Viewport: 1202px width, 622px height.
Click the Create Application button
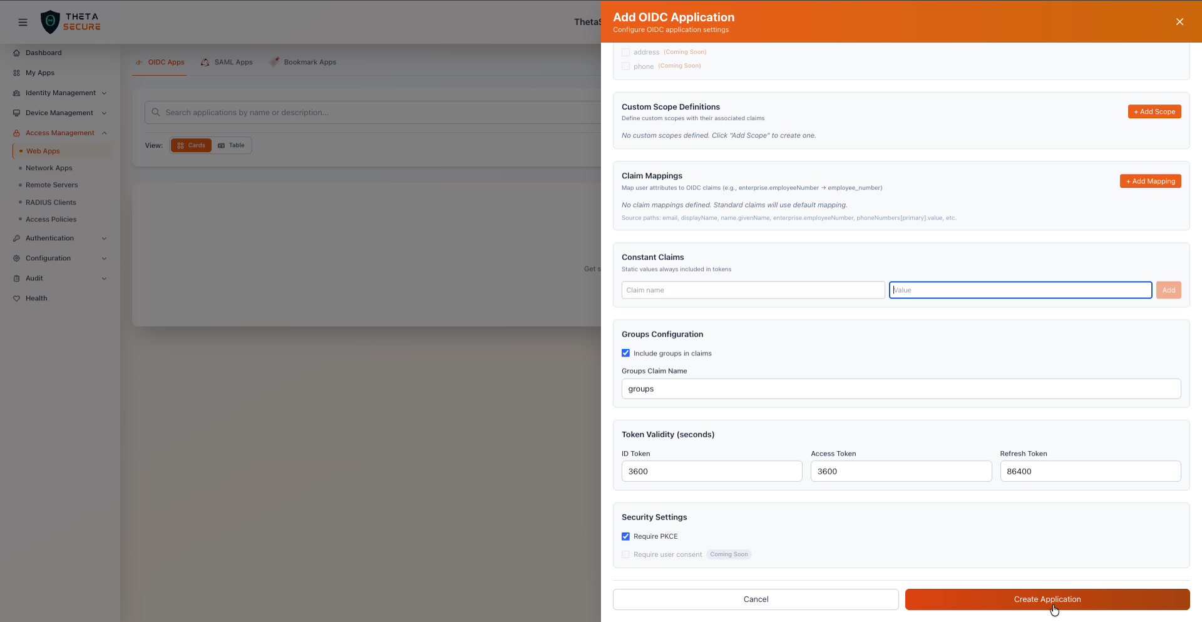pyautogui.click(x=1047, y=599)
